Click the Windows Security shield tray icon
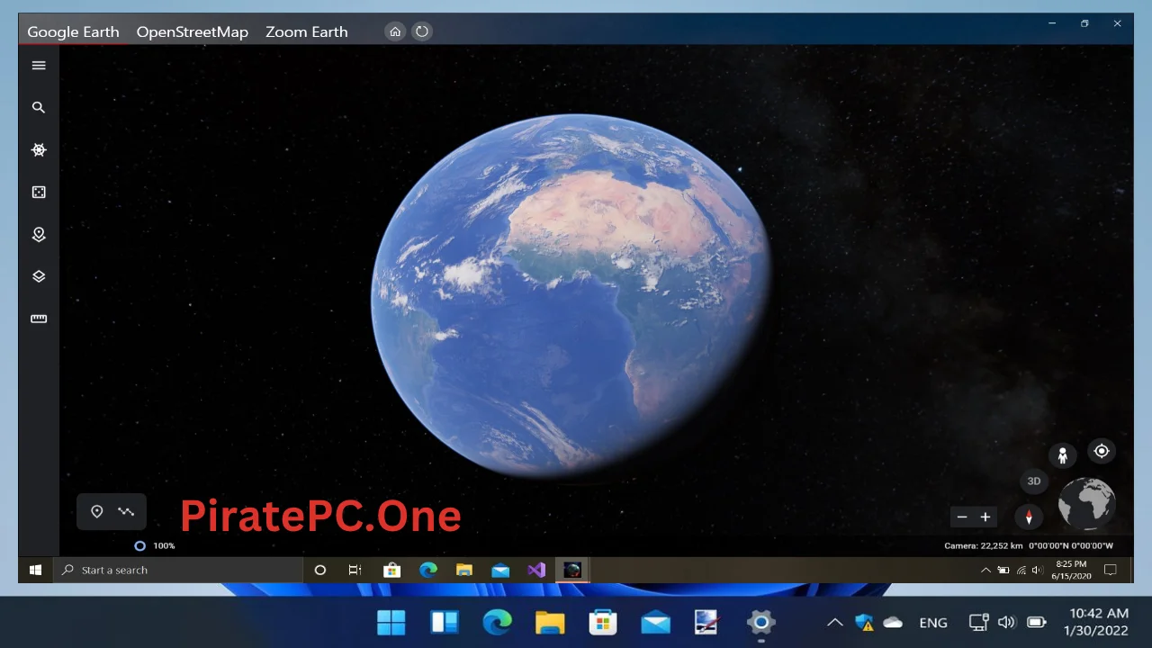1152x648 pixels. pos(865,622)
